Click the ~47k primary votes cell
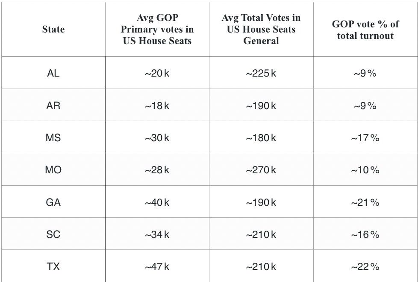This screenshot has height=282, width=418. (x=157, y=266)
